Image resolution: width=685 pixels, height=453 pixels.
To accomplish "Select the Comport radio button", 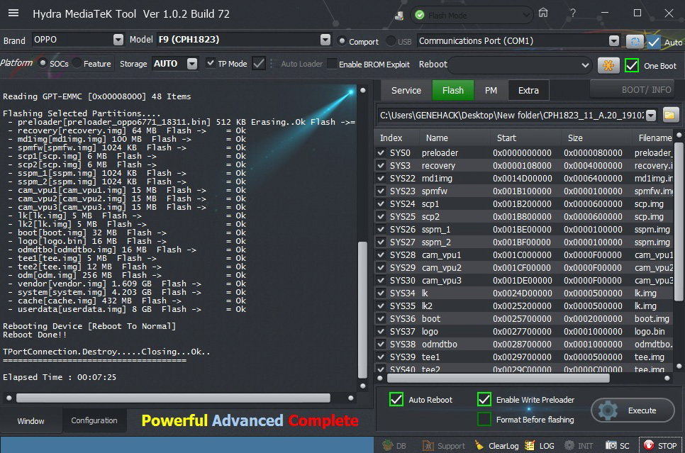I will coord(342,41).
